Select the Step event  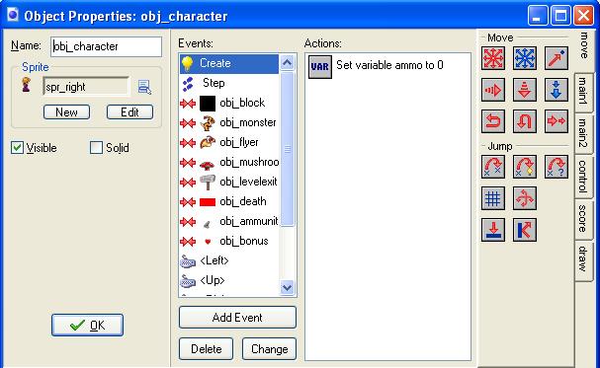point(229,83)
